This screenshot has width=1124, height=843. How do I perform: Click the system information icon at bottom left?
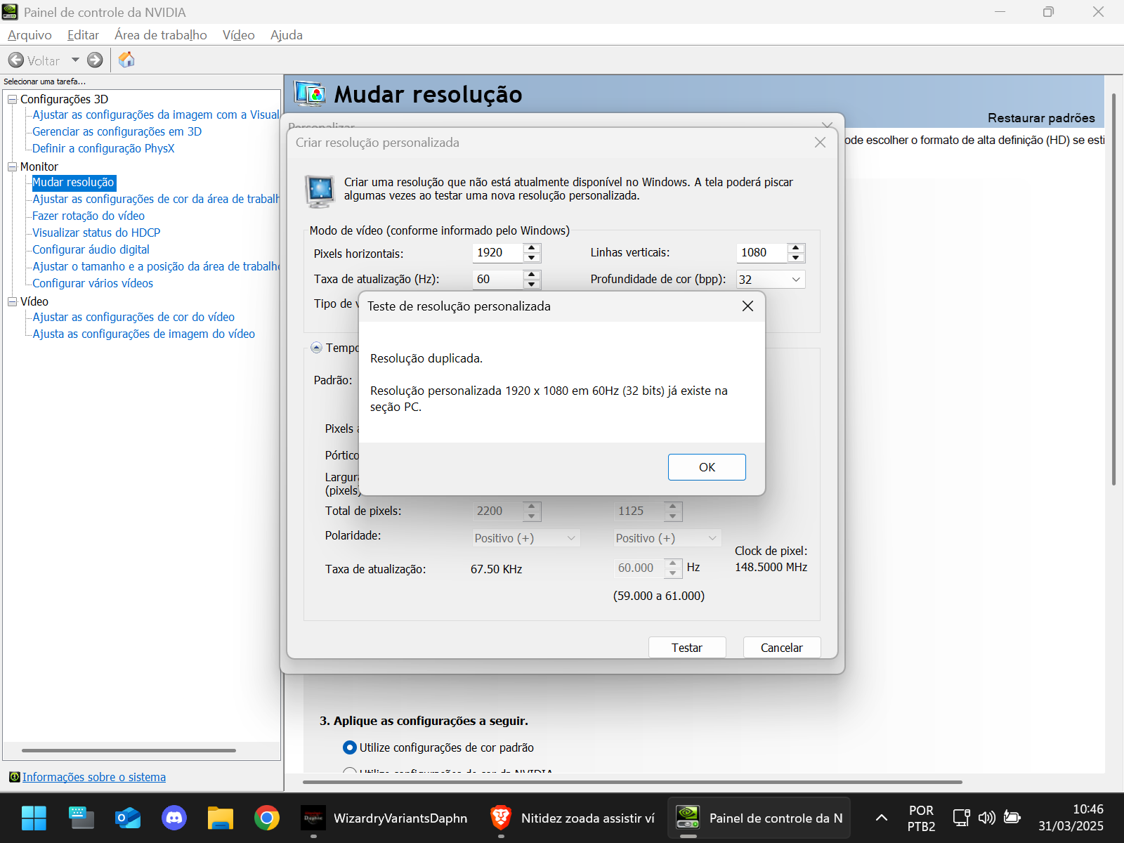[x=14, y=776]
